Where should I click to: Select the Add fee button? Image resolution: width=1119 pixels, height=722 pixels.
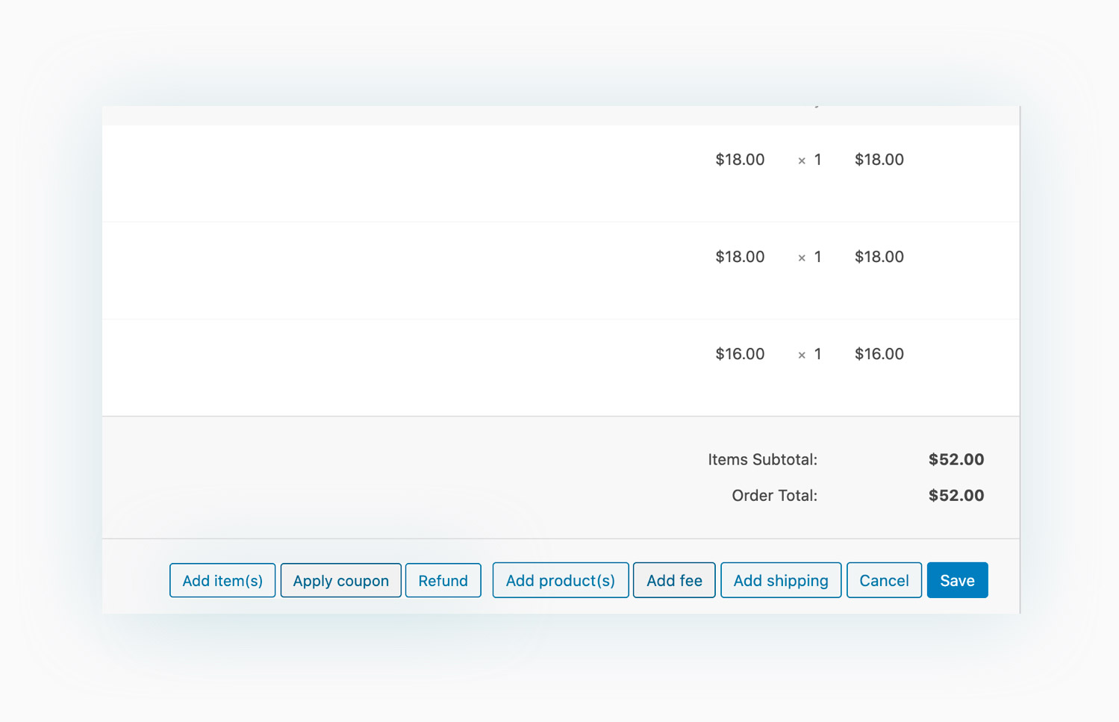[x=674, y=580]
